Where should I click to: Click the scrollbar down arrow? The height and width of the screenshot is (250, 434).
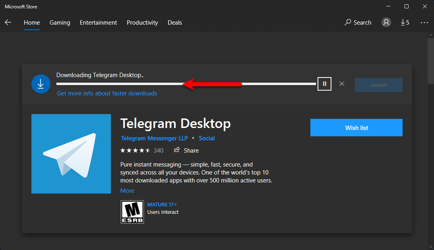click(431, 247)
